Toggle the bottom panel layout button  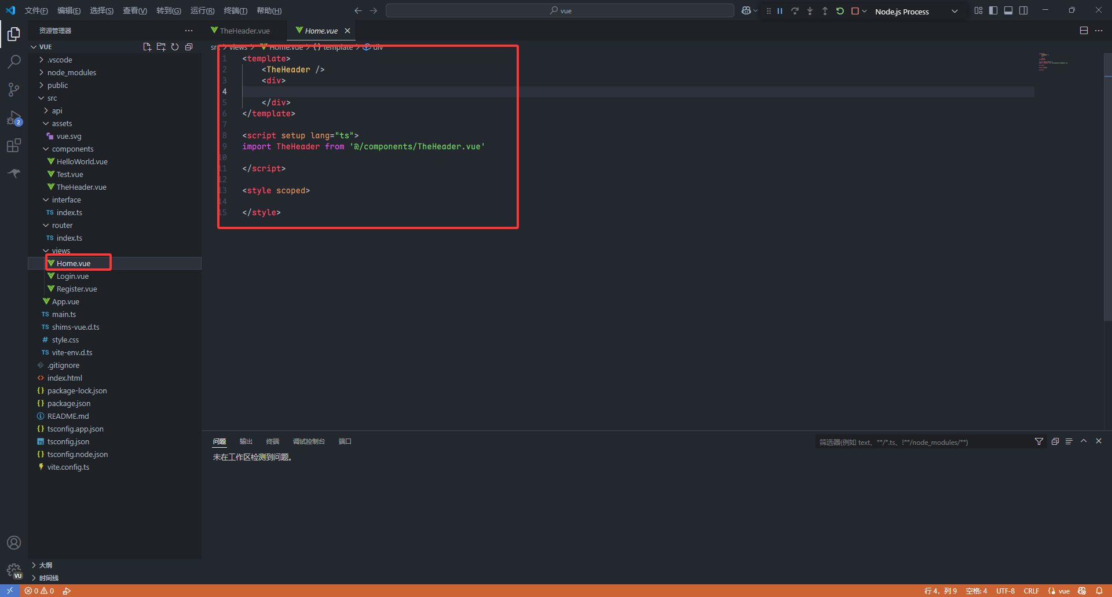coord(1008,10)
